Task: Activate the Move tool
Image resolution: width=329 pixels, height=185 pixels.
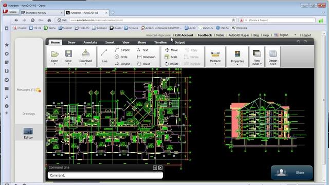Action: (x=171, y=50)
